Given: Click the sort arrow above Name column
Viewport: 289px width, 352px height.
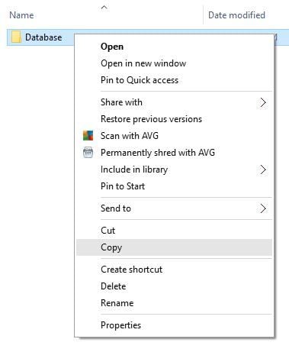Looking at the screenshot, I should click(x=104, y=8).
